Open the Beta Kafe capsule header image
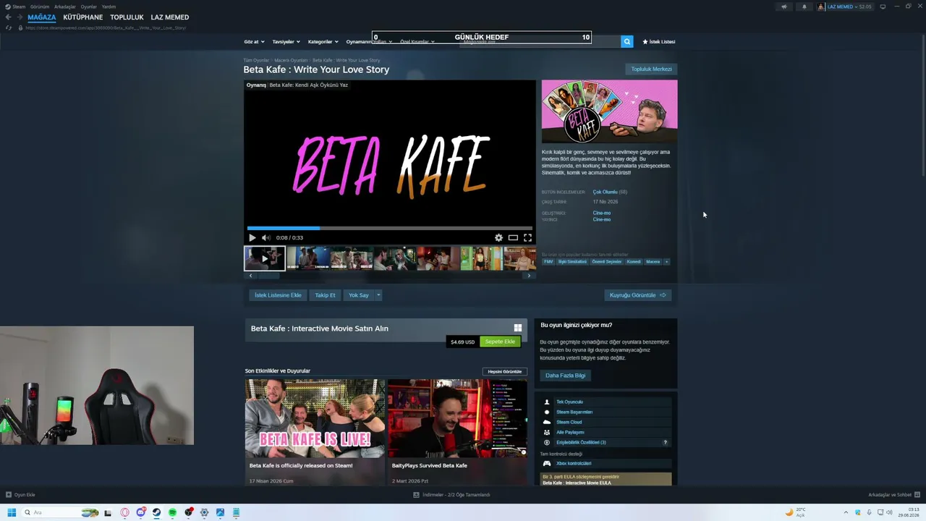This screenshot has width=926, height=521. [610, 111]
